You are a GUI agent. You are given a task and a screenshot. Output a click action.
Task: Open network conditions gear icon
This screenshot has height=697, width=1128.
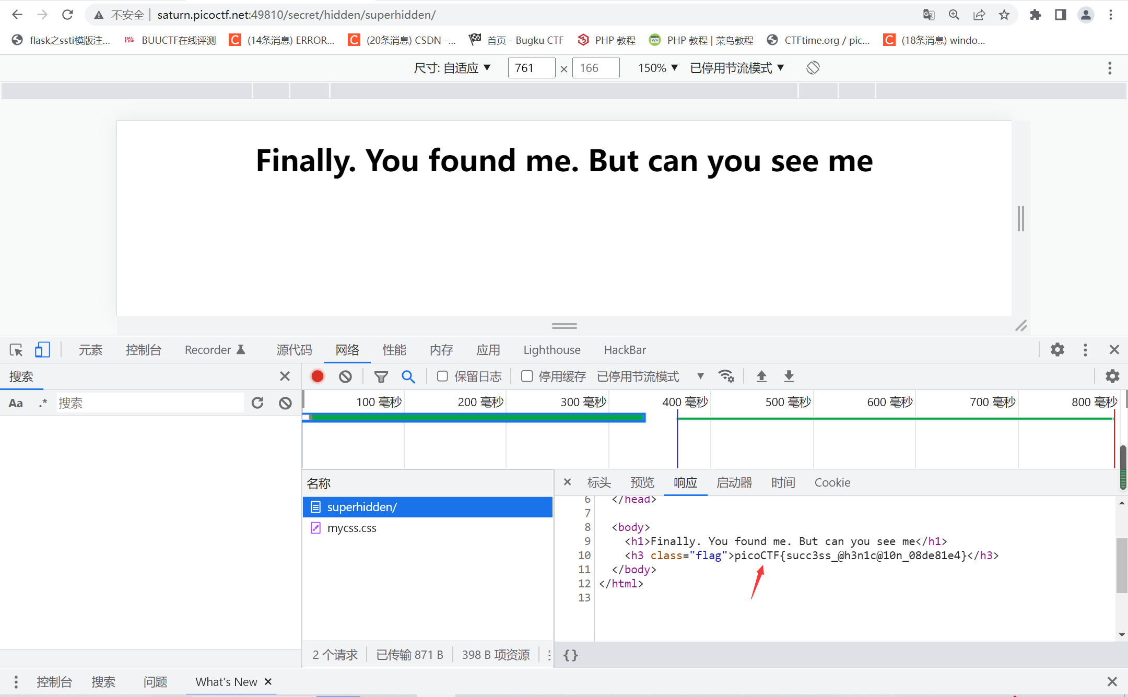tap(726, 376)
